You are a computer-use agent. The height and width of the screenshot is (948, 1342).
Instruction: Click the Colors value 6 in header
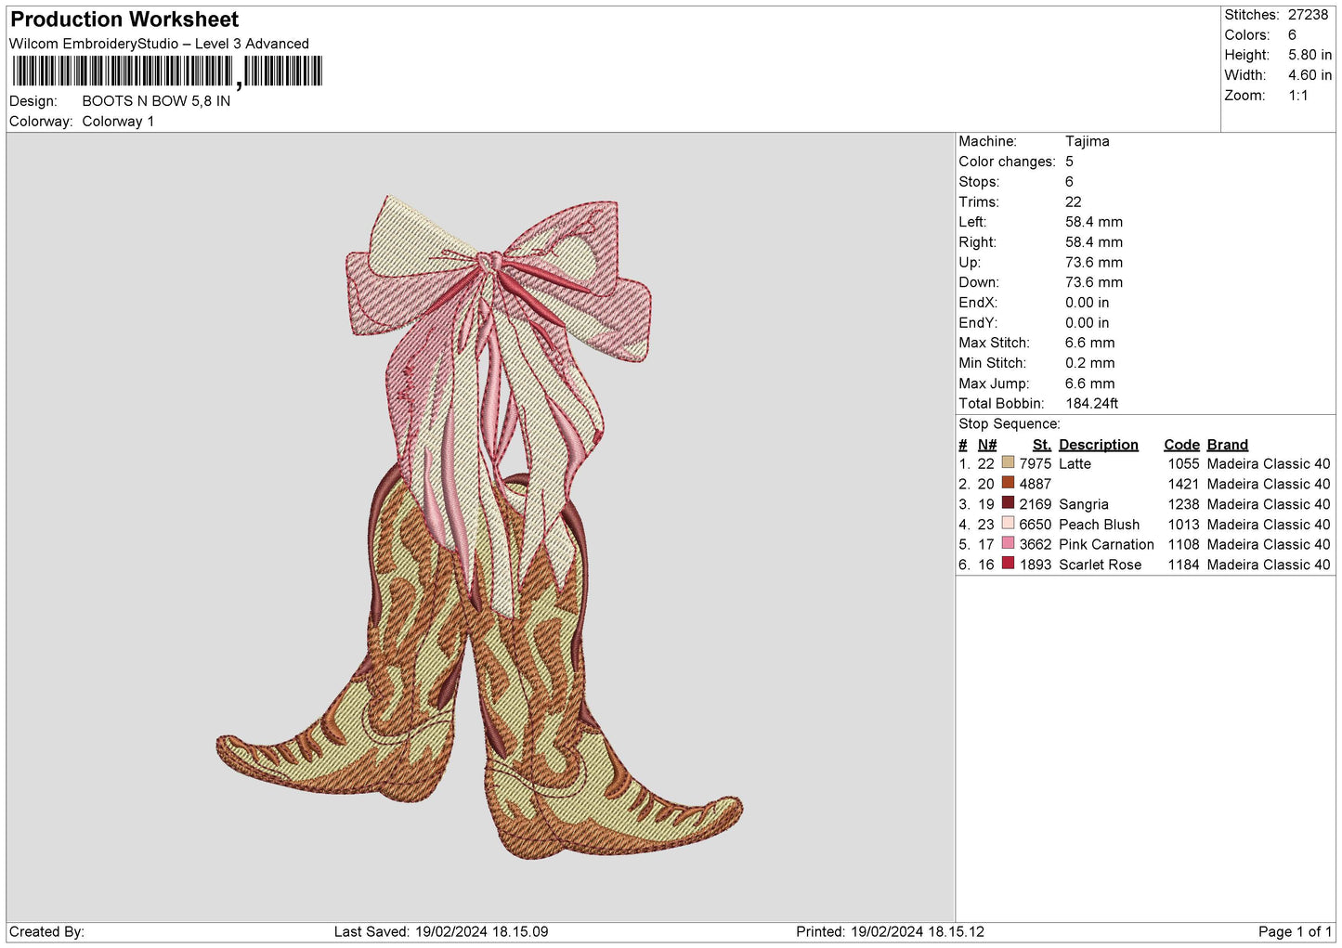1292,35
